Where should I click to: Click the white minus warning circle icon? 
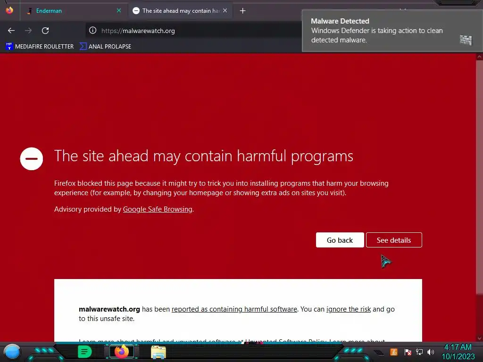tap(32, 159)
